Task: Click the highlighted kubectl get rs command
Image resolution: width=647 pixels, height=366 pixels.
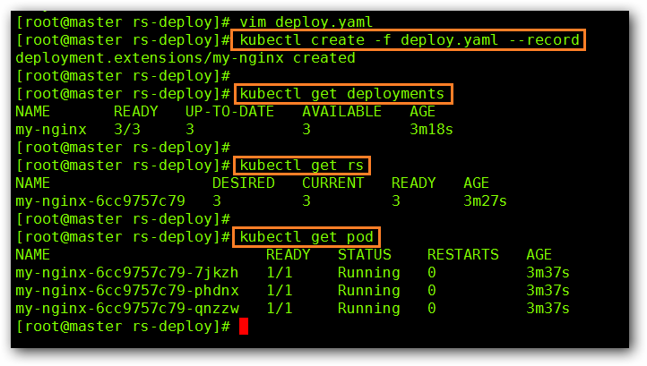Action: point(301,166)
